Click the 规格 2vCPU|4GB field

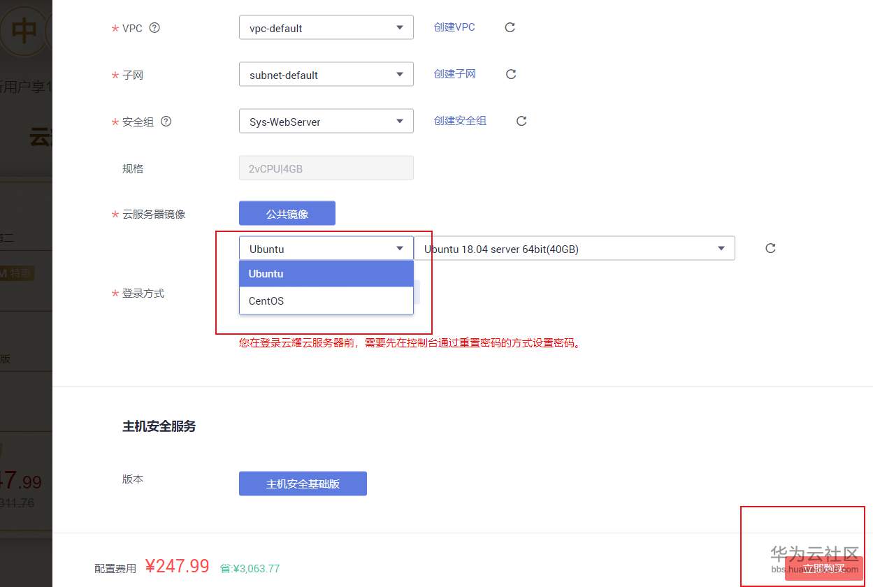[326, 168]
